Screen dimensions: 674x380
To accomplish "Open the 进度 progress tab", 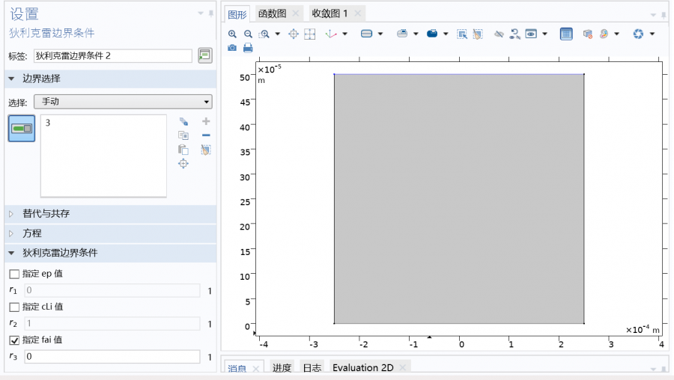I will coord(282,368).
